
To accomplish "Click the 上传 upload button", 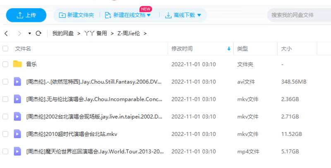I will pyautogui.click(x=26, y=15).
